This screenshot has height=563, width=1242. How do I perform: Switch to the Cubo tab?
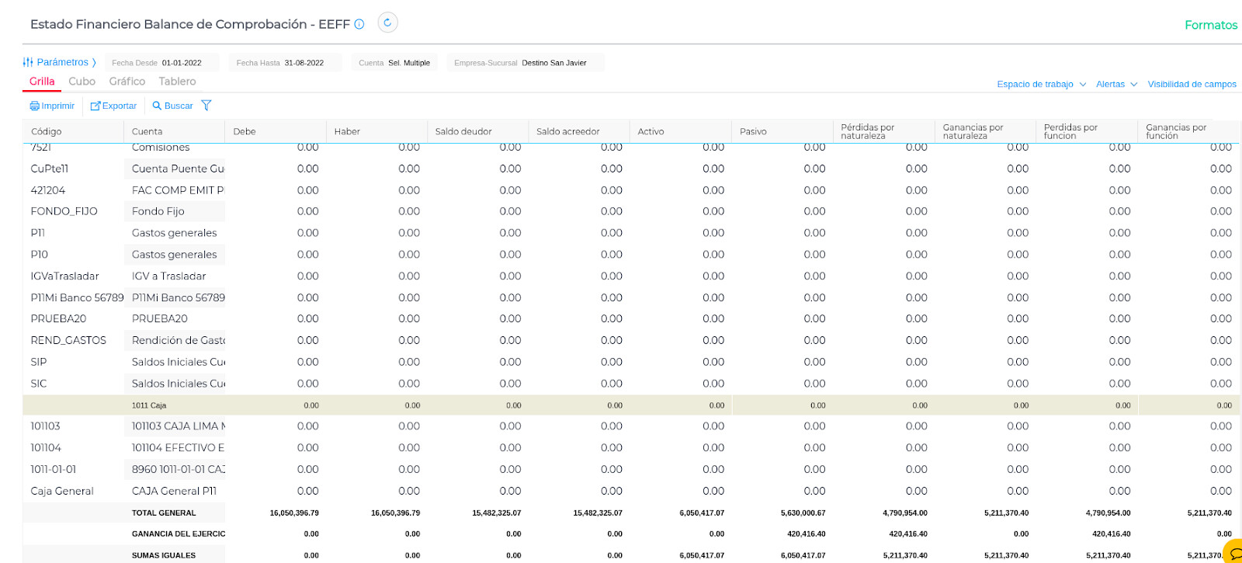coord(82,82)
